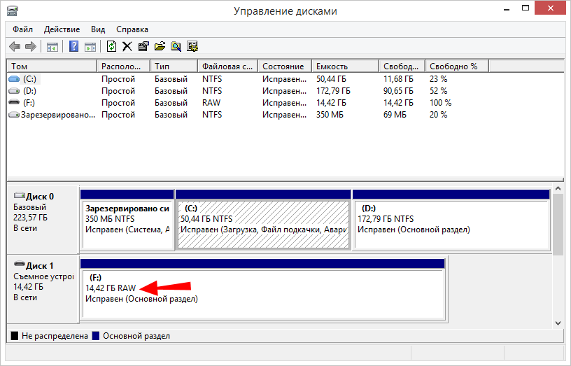
Task: Click the 350 МБ capacity cell
Action: click(x=330, y=115)
